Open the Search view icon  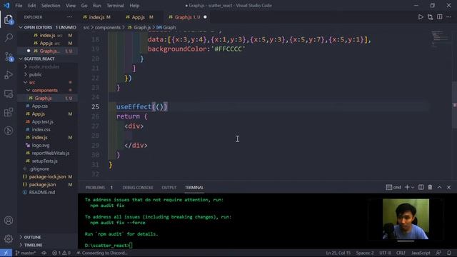pyautogui.click(x=9, y=38)
